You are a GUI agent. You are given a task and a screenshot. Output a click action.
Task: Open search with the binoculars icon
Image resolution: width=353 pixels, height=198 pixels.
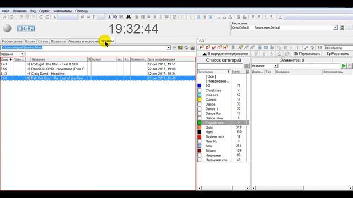129,17
